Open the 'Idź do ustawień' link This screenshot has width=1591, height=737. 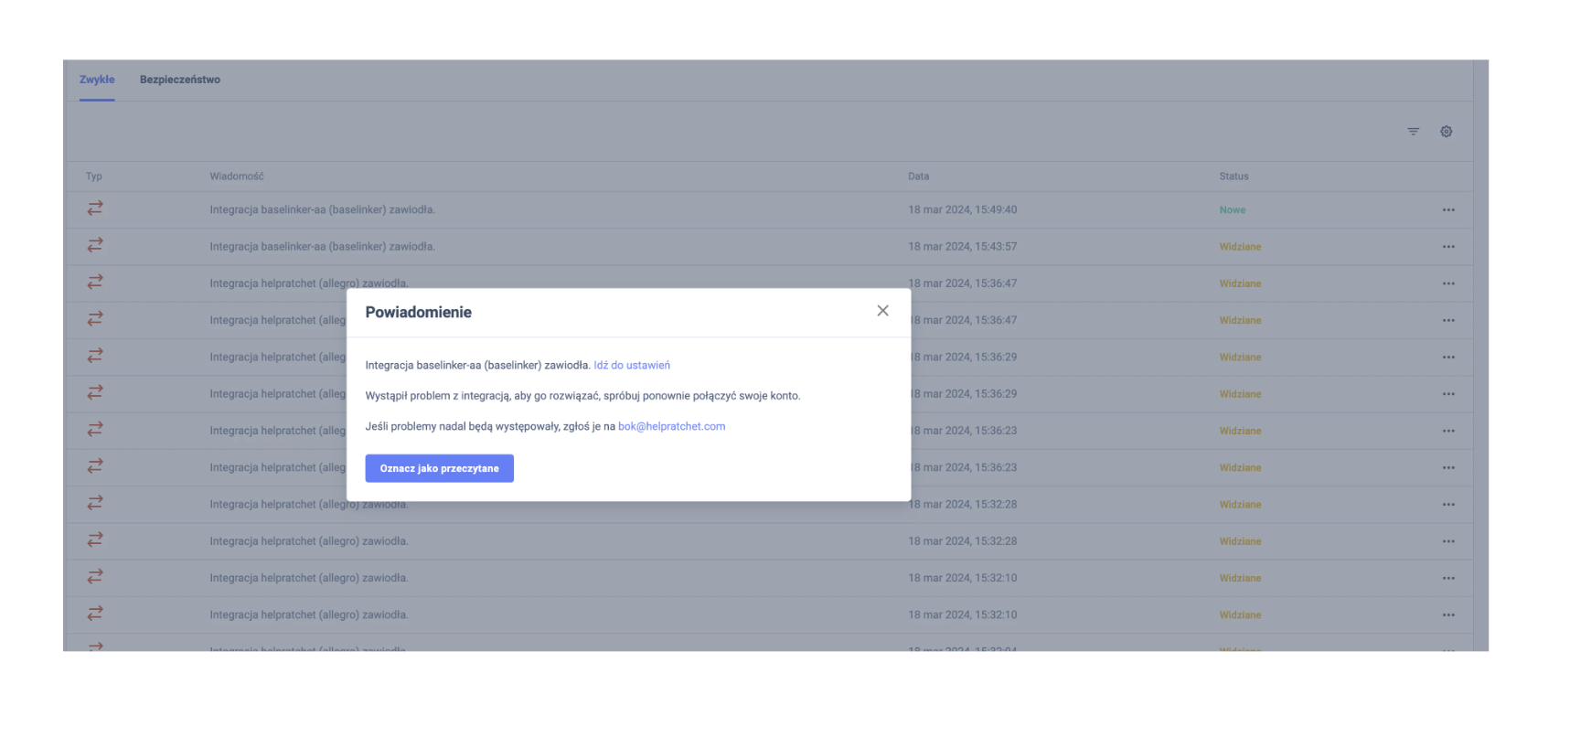tap(632, 365)
